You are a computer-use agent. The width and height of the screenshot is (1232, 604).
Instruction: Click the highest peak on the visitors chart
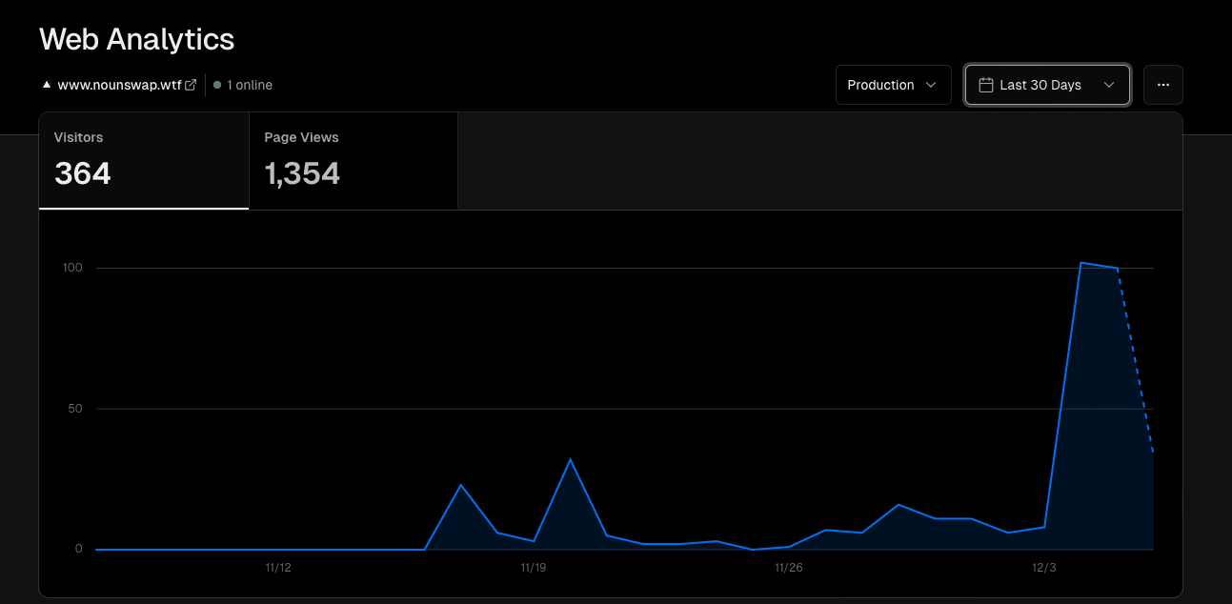pos(1081,262)
